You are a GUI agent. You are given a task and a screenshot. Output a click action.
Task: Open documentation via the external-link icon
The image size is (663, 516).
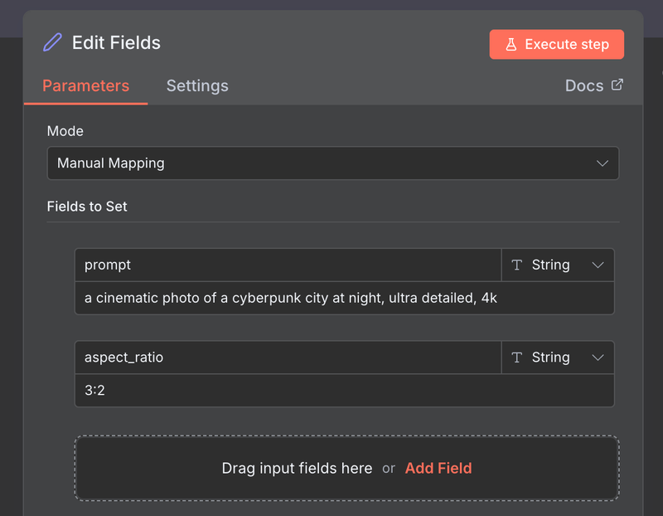point(617,85)
